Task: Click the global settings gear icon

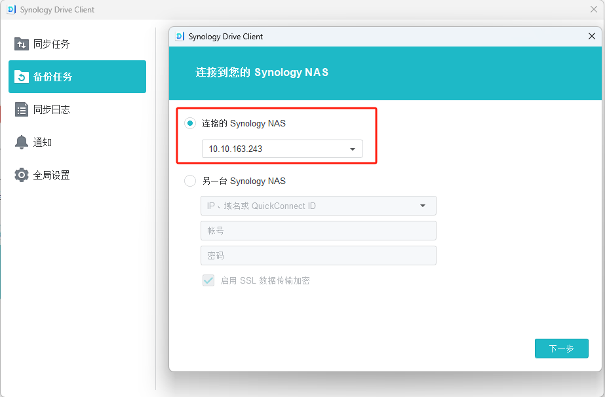Action: 22,175
